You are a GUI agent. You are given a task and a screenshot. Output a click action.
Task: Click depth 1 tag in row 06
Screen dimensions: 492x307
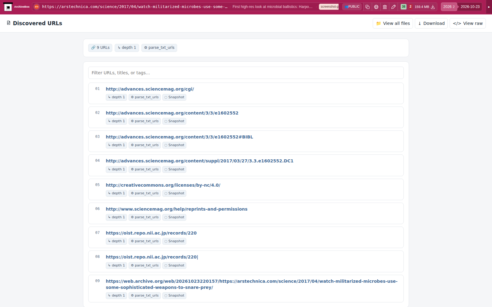(x=116, y=217)
